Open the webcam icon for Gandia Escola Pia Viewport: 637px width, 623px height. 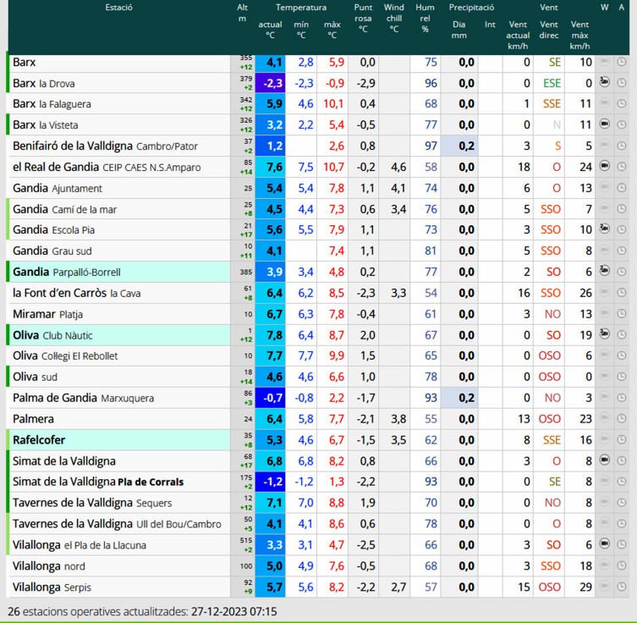(605, 229)
